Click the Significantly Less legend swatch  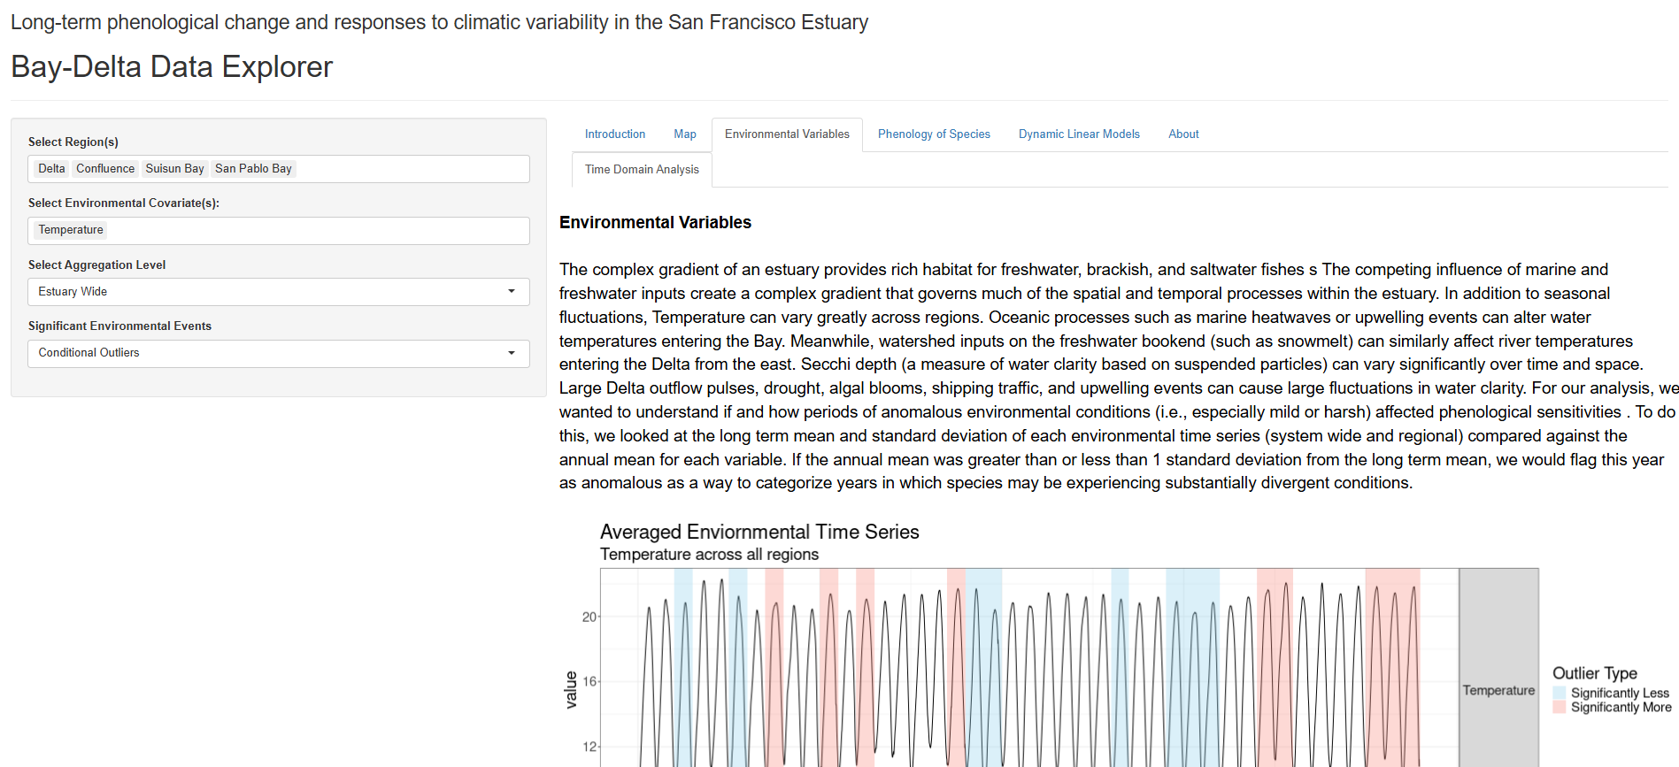(x=1560, y=694)
